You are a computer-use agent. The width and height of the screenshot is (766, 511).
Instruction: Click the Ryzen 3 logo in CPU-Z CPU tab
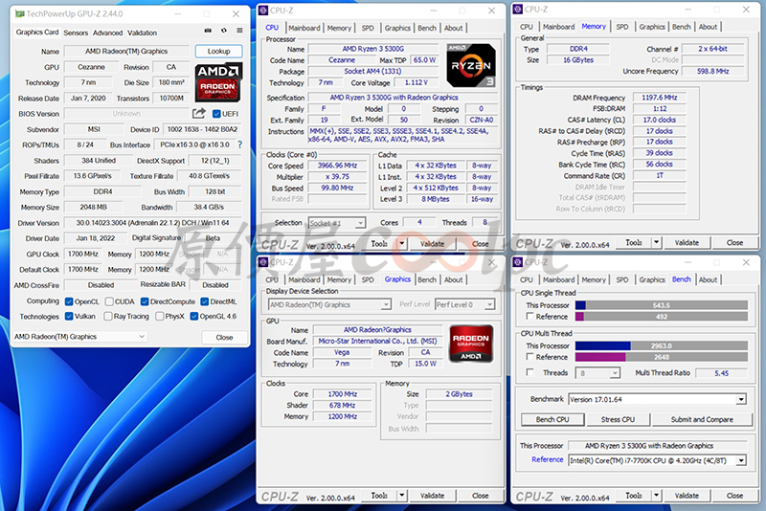pos(471,65)
